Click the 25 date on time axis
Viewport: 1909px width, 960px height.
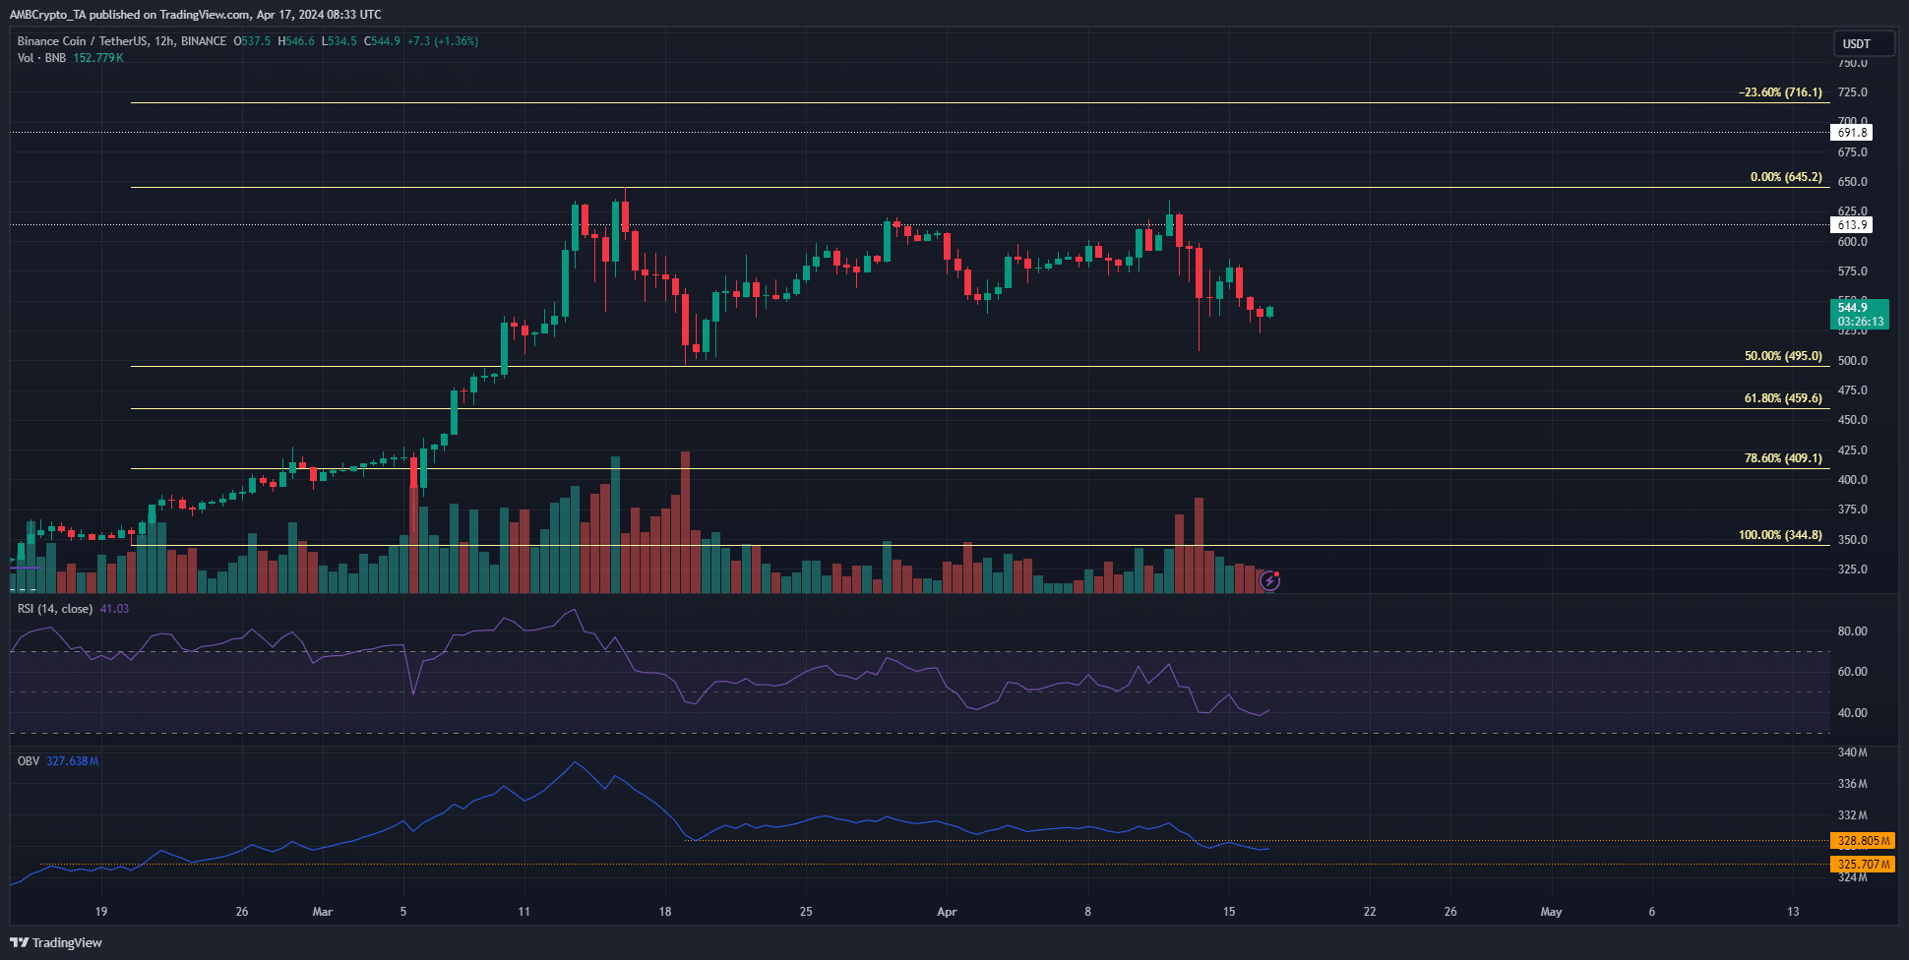806,912
